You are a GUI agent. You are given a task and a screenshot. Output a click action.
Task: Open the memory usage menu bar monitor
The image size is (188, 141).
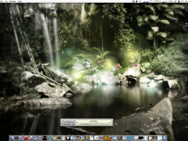click(x=156, y=1)
